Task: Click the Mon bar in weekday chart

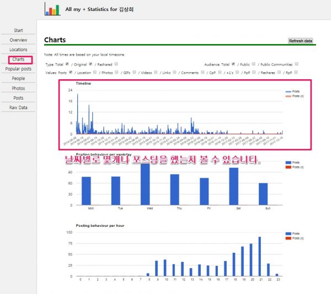Action: [x=86, y=191]
